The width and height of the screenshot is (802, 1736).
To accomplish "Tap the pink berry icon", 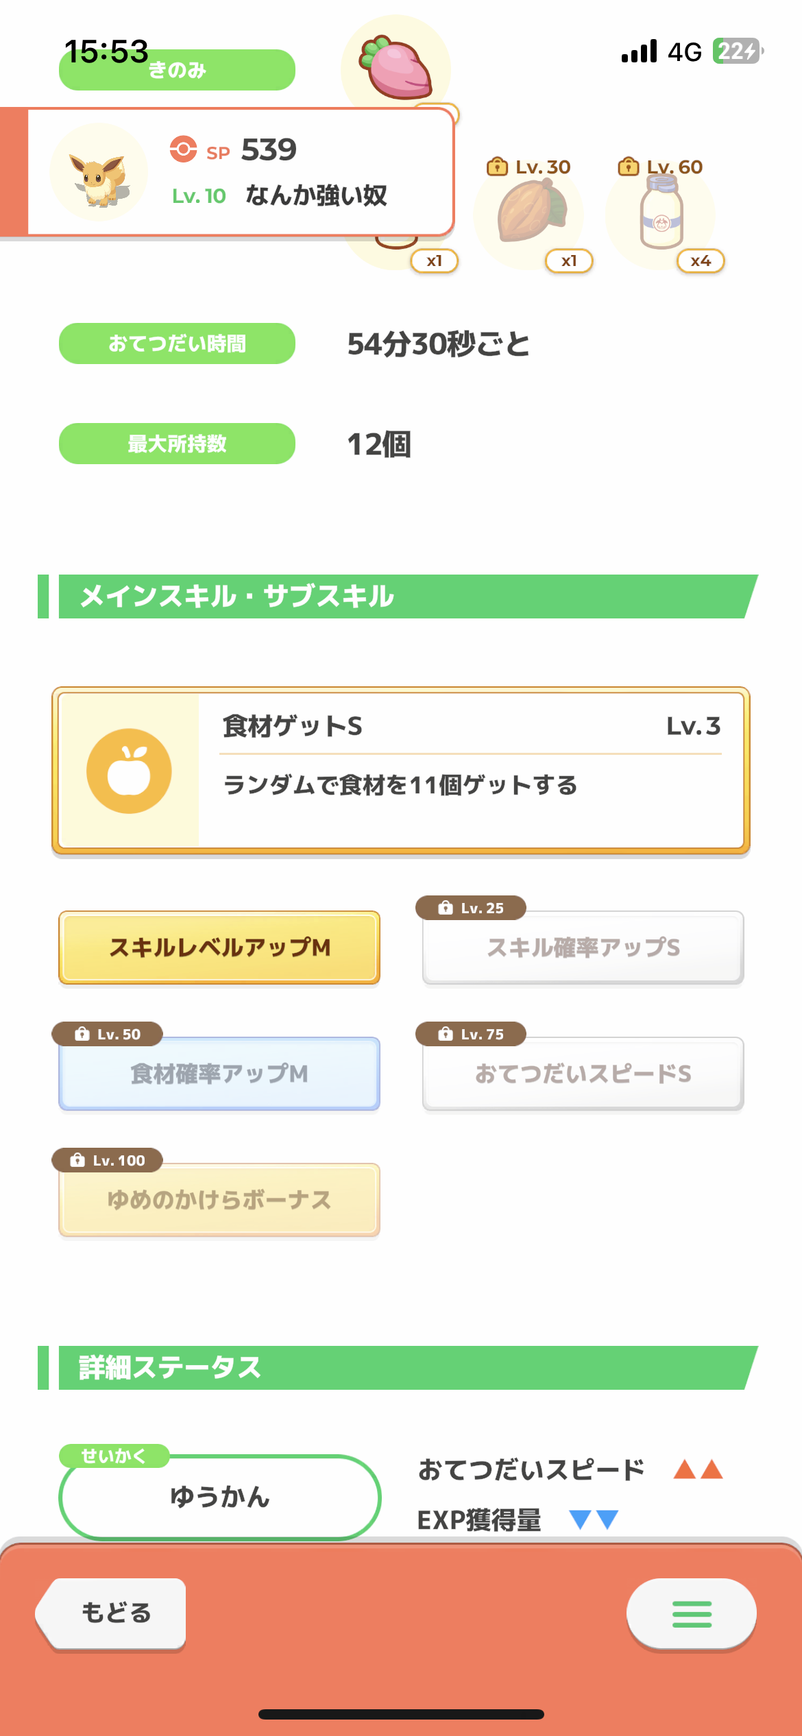I will (396, 69).
